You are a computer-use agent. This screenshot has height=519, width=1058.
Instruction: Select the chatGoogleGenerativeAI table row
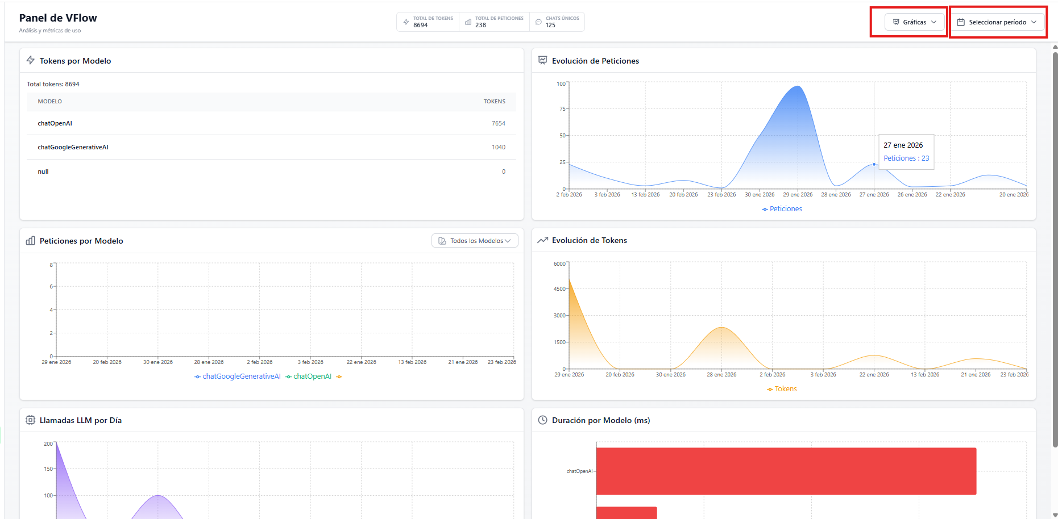click(x=271, y=147)
